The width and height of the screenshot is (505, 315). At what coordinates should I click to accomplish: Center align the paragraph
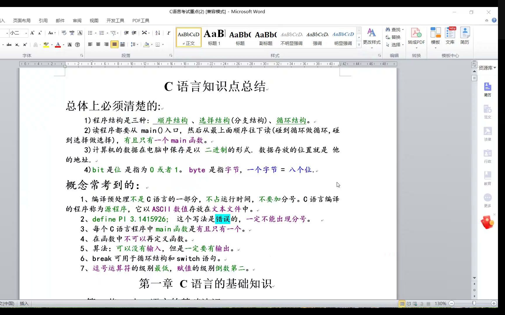[98, 44]
